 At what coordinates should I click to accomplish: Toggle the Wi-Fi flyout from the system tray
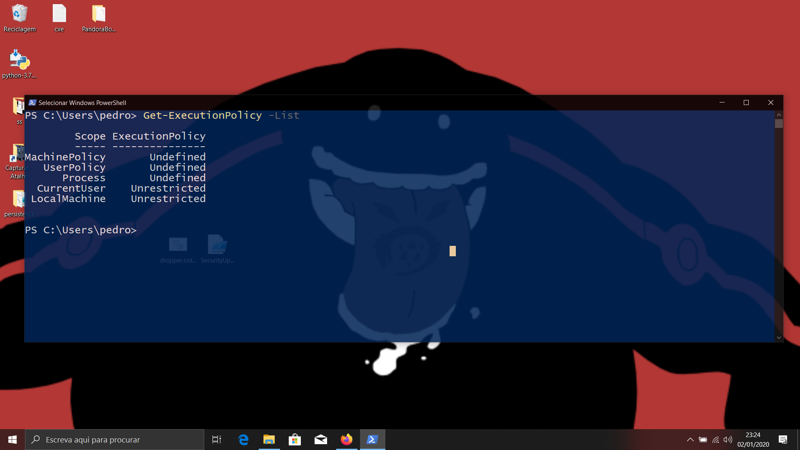[x=715, y=440]
